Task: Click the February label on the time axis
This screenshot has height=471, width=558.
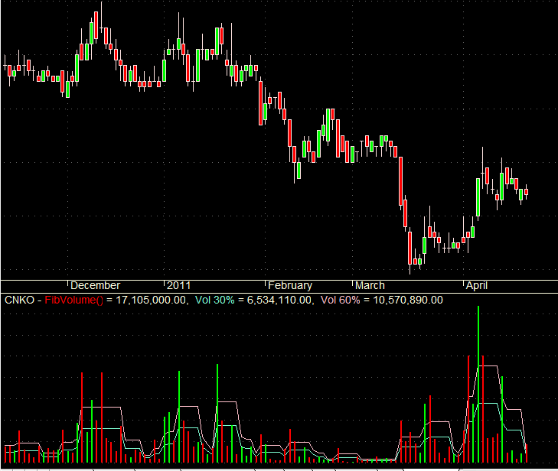Action: pyautogui.click(x=289, y=285)
